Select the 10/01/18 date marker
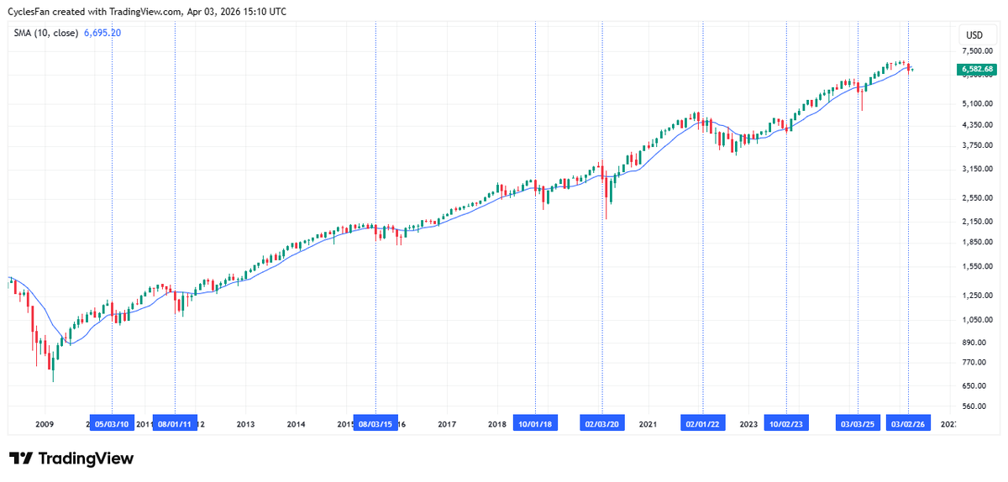 pos(535,424)
